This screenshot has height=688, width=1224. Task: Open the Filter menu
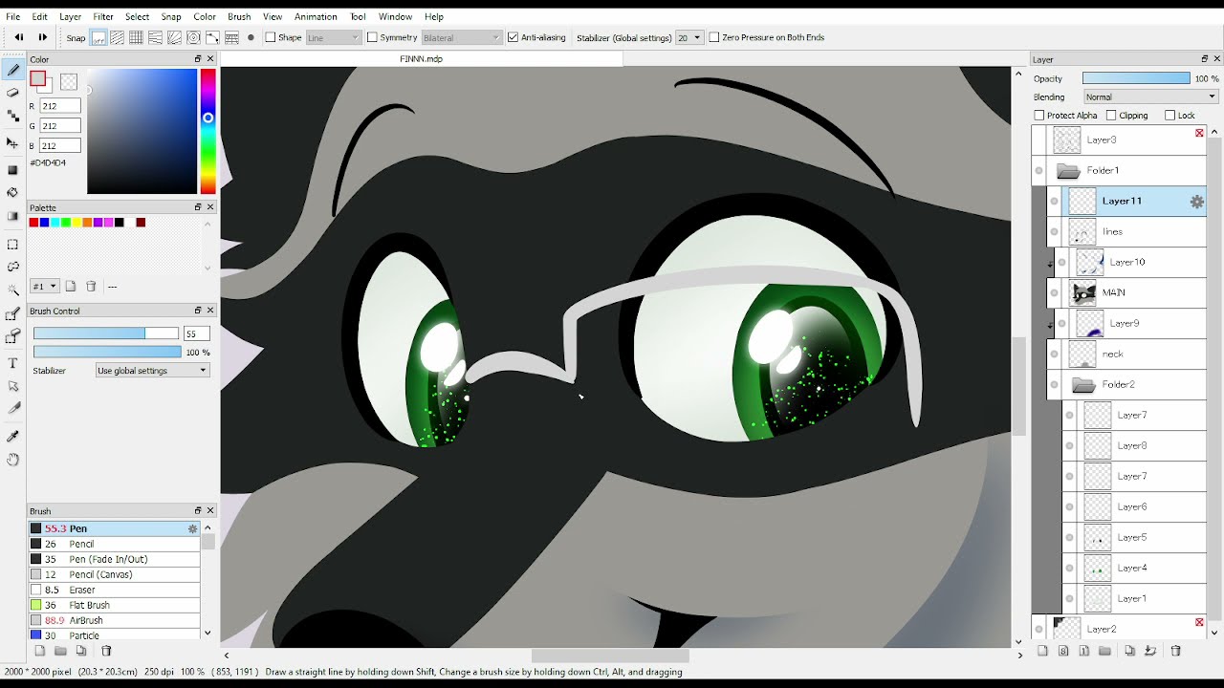click(103, 16)
